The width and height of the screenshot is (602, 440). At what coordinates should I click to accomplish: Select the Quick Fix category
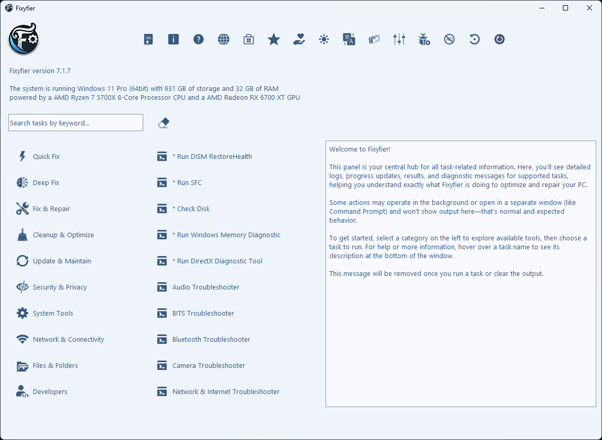coord(46,156)
